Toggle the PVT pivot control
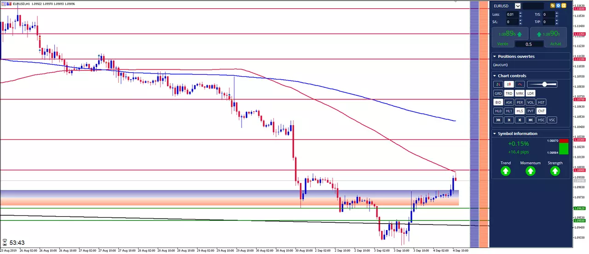Screen dimensions: 589x254 pyautogui.click(x=531, y=111)
